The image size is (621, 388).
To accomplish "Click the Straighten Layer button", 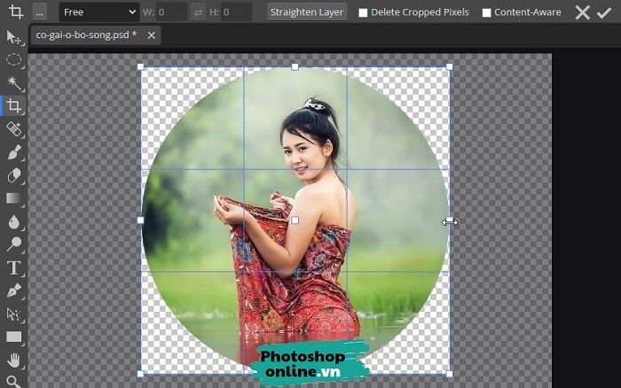I will pyautogui.click(x=307, y=12).
